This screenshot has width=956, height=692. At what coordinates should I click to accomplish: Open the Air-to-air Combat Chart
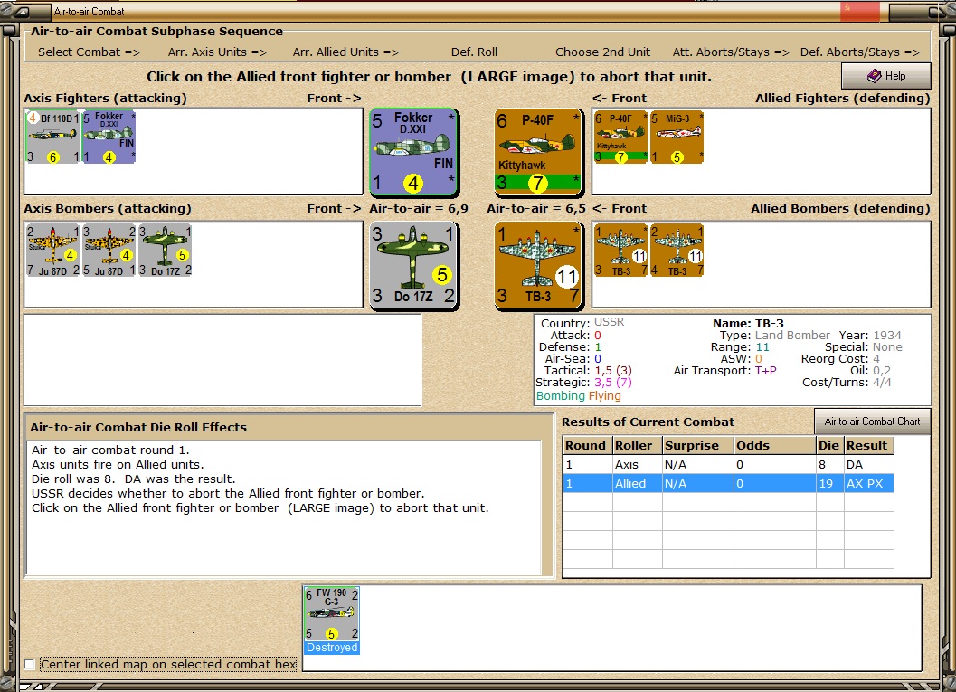(872, 422)
